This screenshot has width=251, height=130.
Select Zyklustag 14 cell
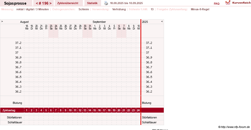pos(90,110)
